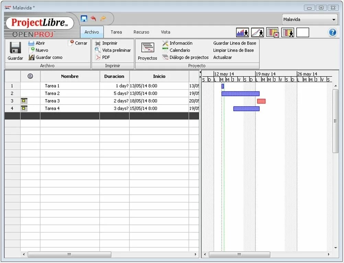Image resolution: width=344 pixels, height=263 pixels.
Task: Open the Proyectos list
Action: click(x=147, y=51)
